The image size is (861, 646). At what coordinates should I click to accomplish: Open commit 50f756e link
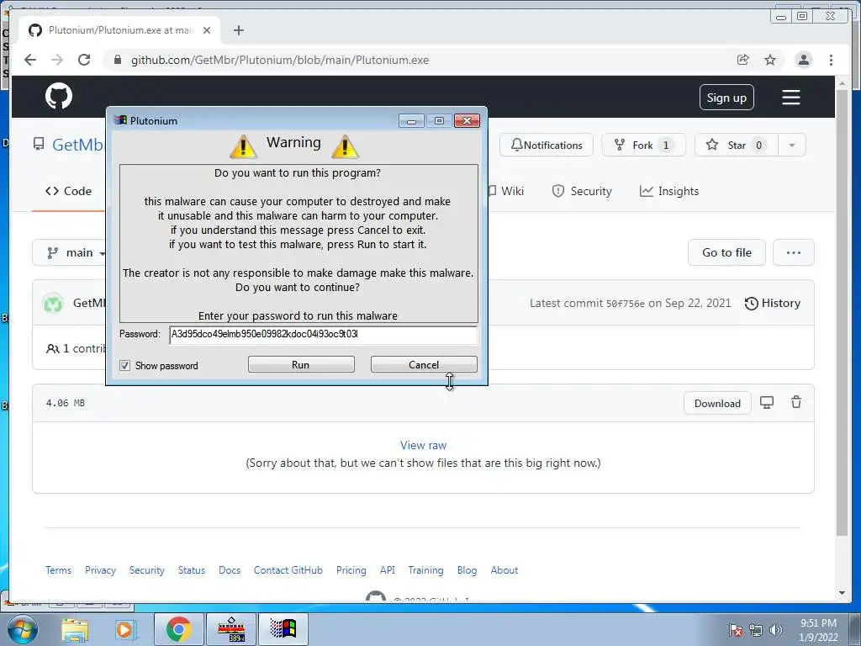pos(625,304)
